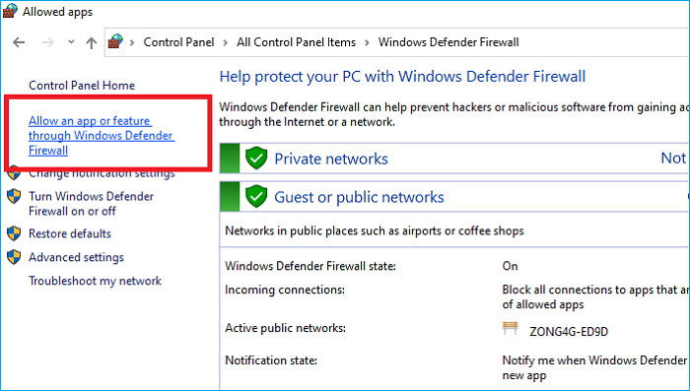Screen dimensions: 690x391
Task: Expand chevron after All Control Panel Items
Action: (367, 42)
